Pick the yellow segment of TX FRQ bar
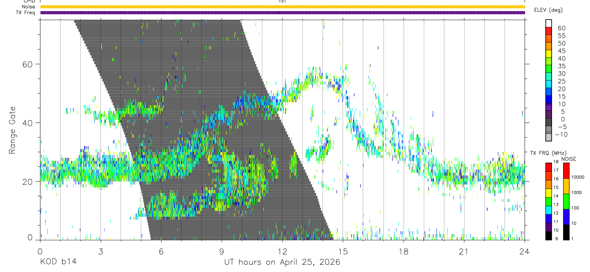The width and height of the screenshot is (590, 272). point(549,193)
